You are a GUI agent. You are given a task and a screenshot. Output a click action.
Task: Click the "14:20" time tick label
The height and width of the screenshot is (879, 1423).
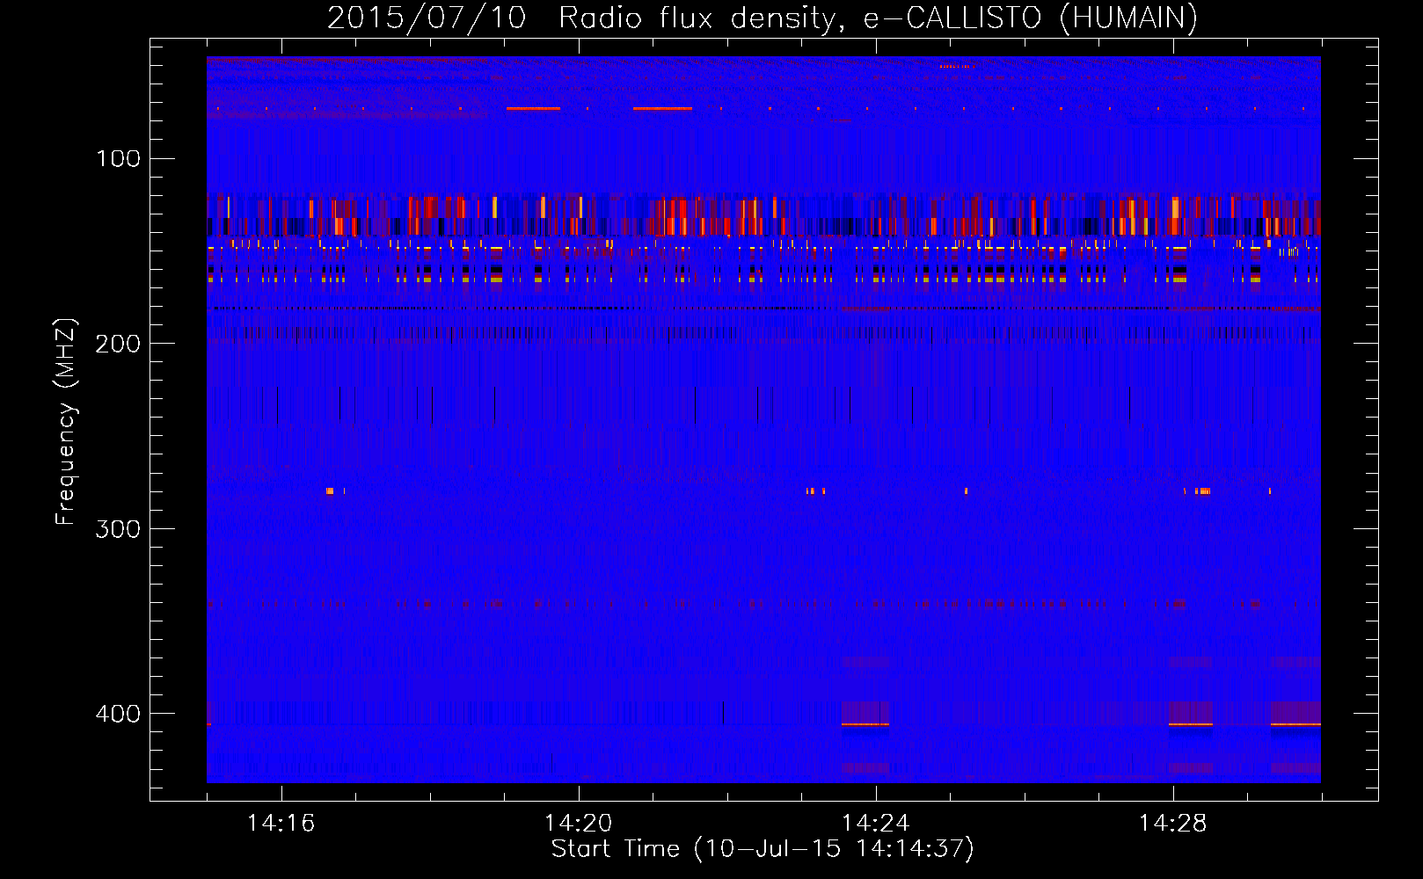[x=578, y=824]
